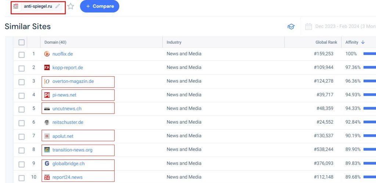Image resolution: width=376 pixels, height=183 pixels.
Task: Click the graduation cap learning icon
Action: click(291, 26)
